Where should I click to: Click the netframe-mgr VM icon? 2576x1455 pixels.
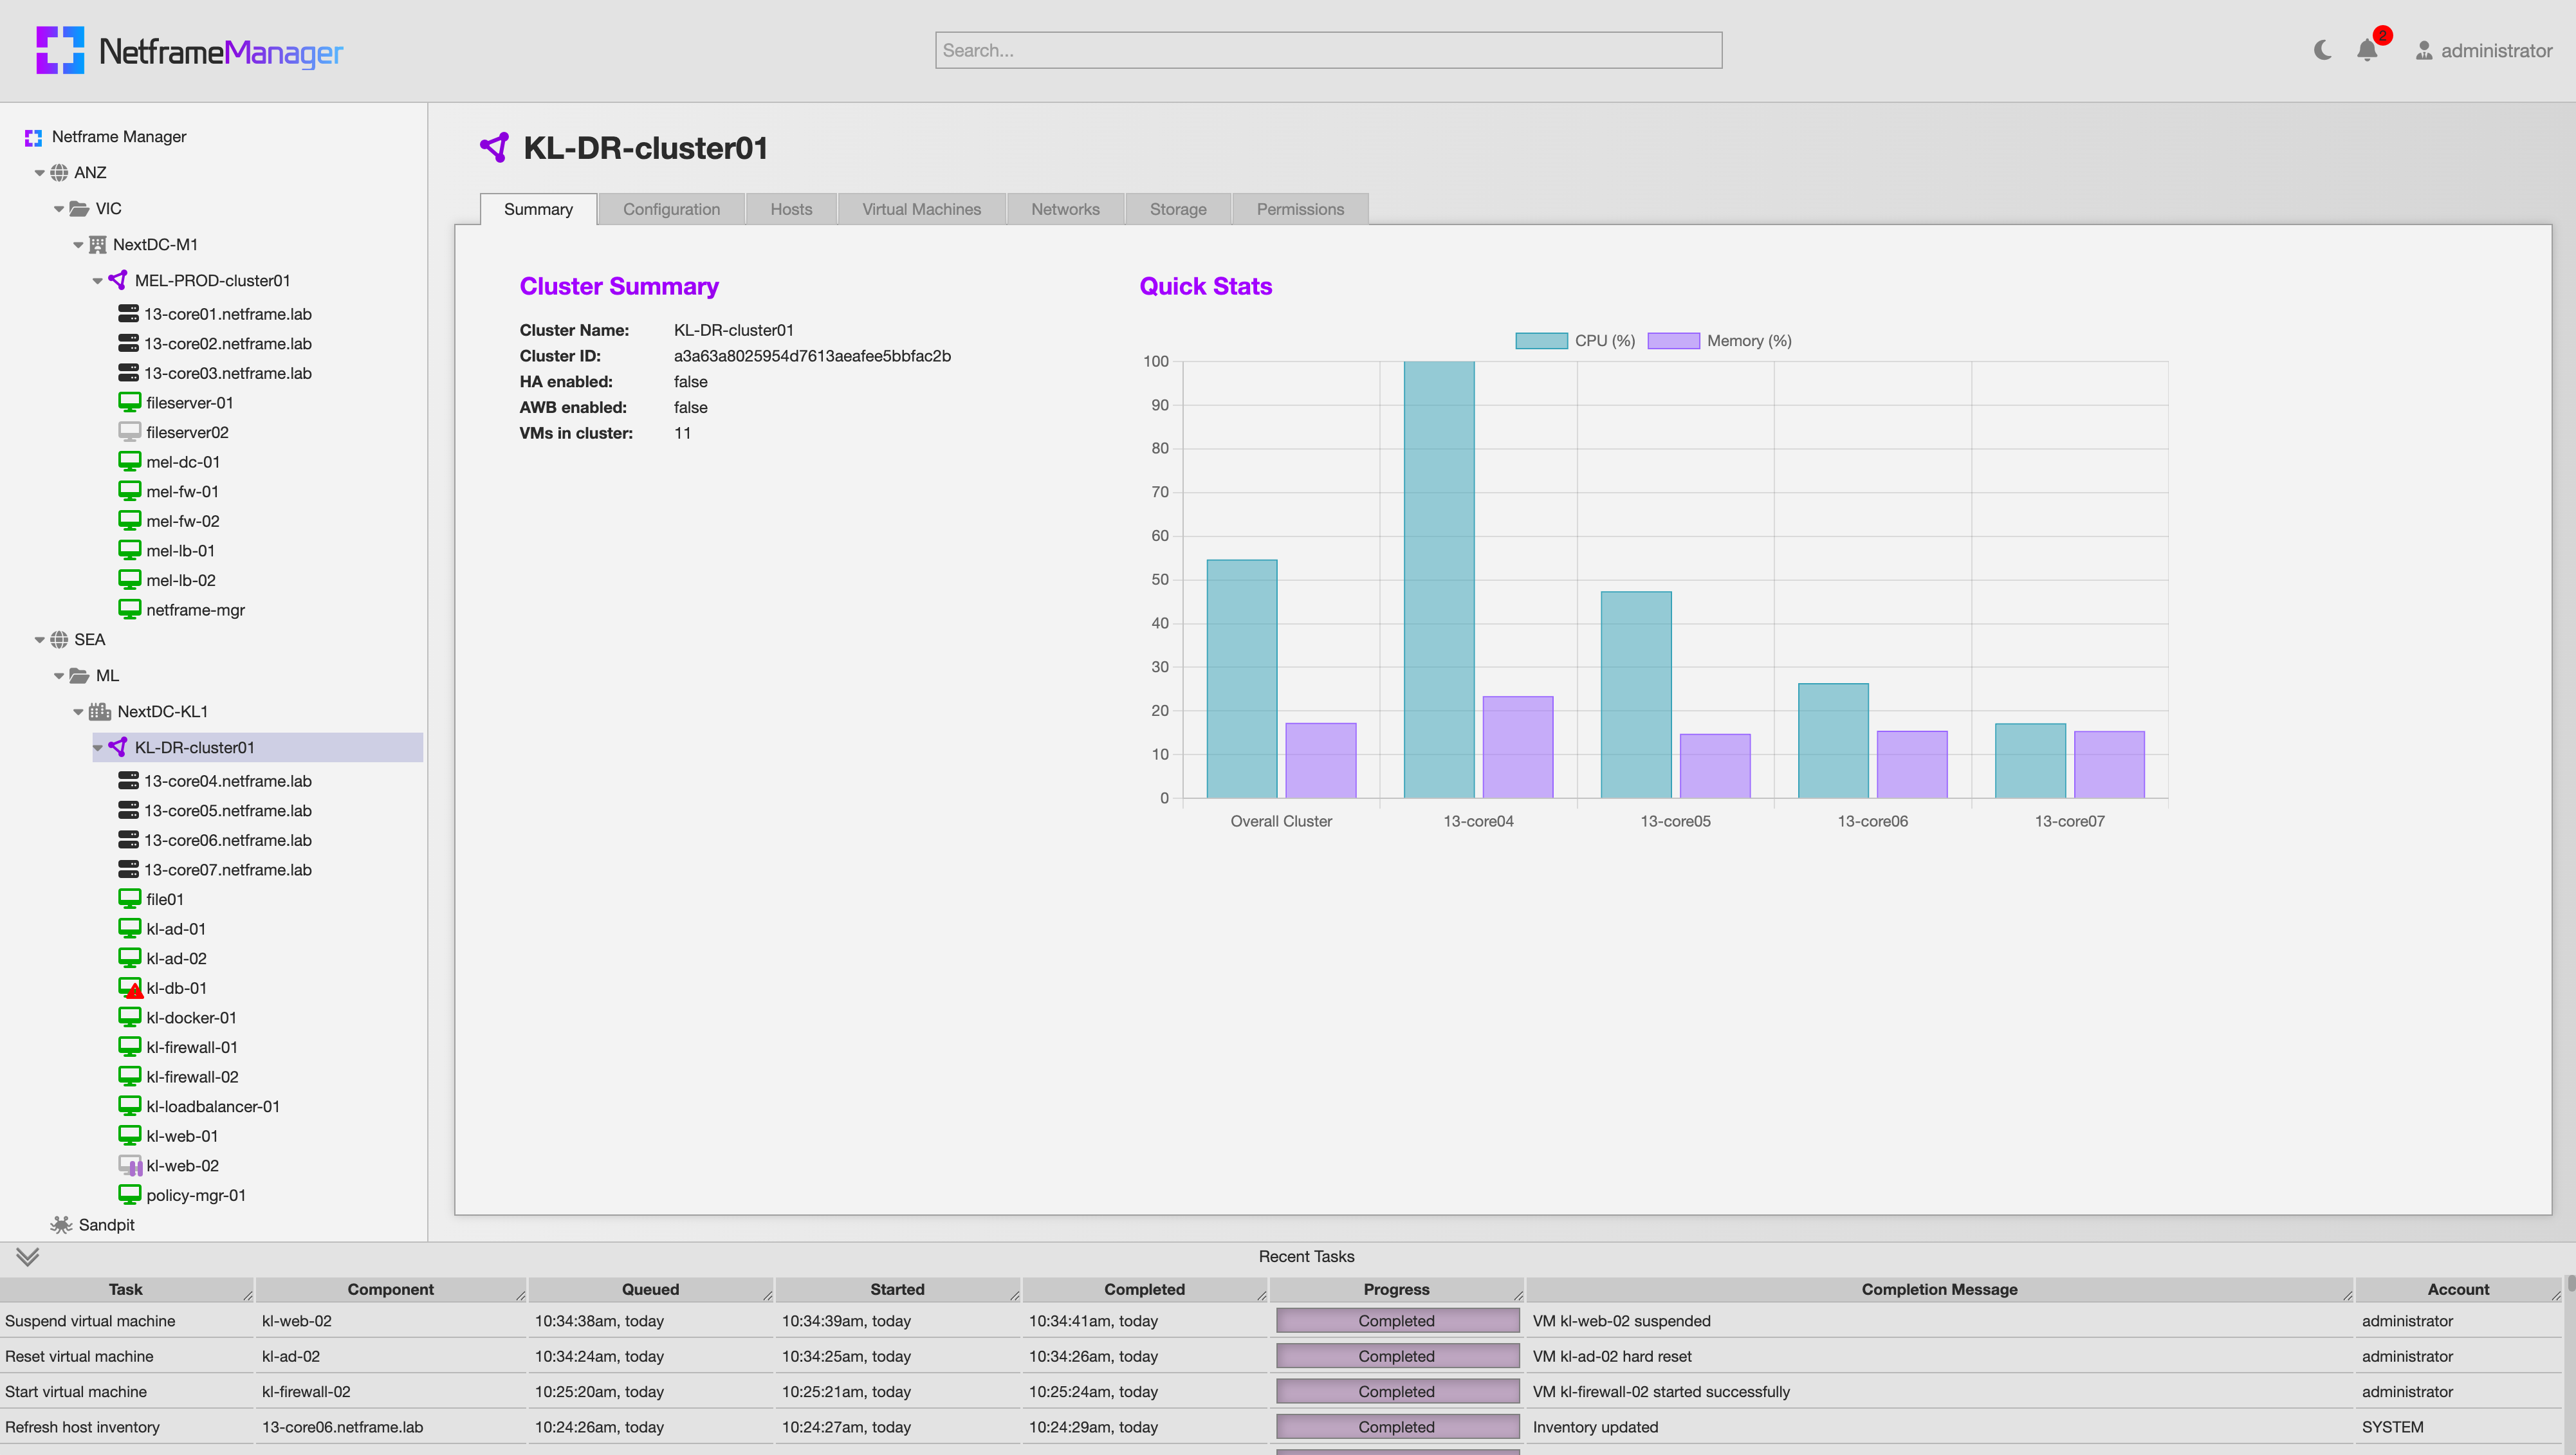coord(129,609)
